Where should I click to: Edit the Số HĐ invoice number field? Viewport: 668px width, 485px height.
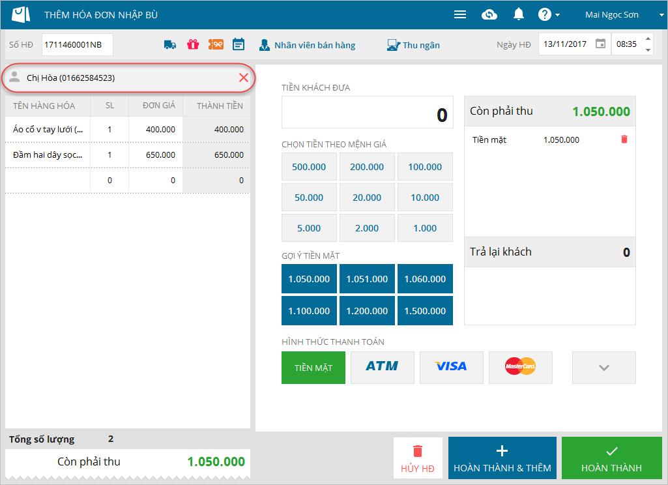click(x=77, y=44)
